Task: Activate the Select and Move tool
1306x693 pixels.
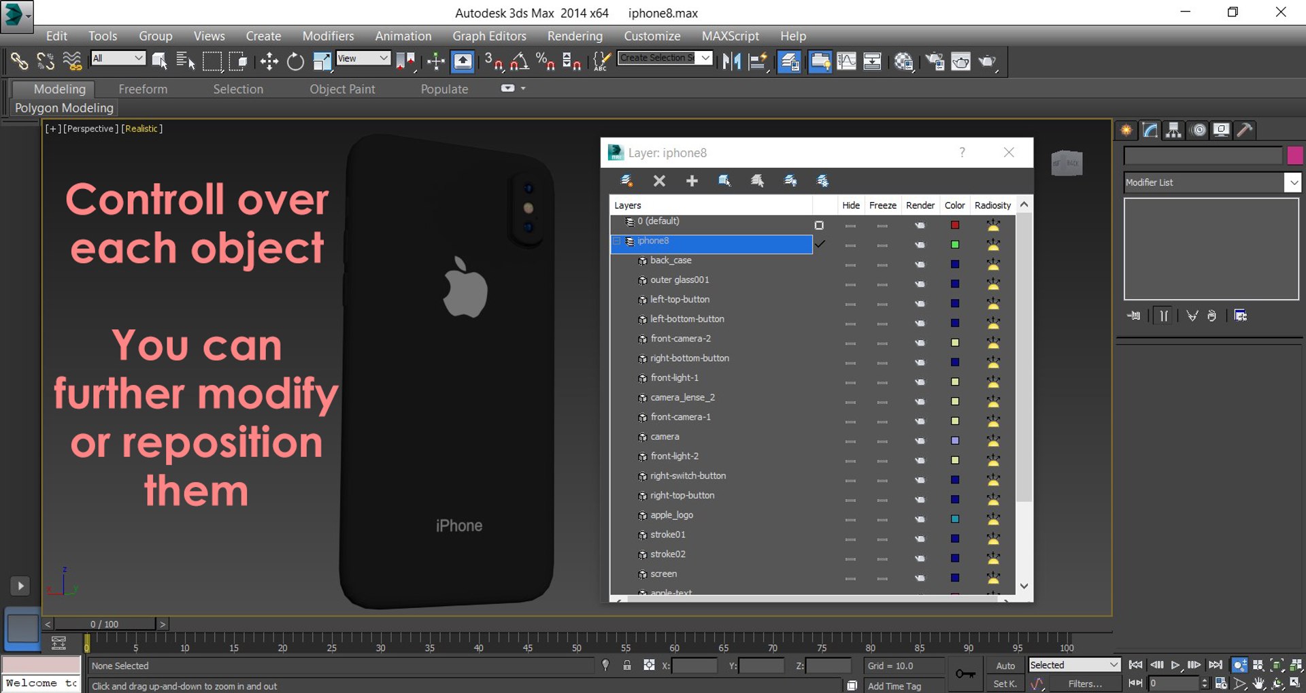Action: pos(269,62)
